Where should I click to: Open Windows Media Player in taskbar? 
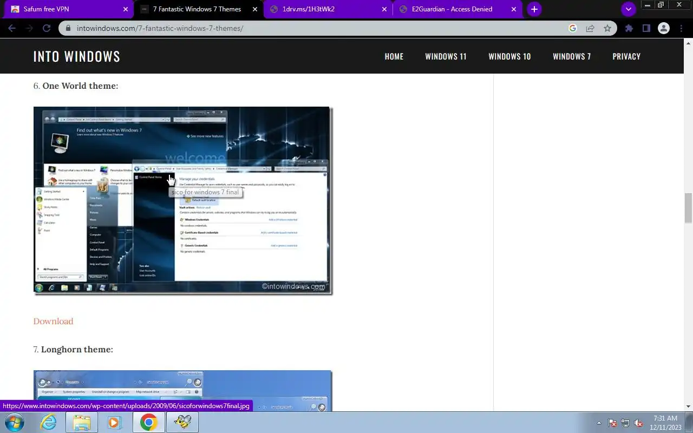pyautogui.click(x=115, y=422)
